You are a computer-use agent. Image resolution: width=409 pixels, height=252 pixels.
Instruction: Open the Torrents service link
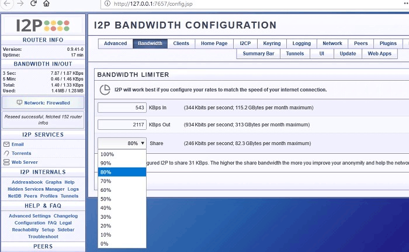(22, 153)
